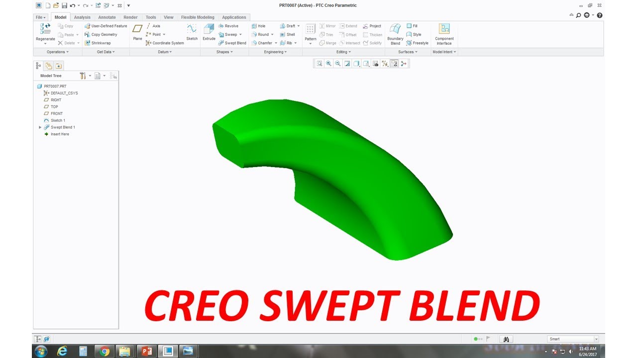637x358 pixels.
Task: Expand the Engineering group dropdown
Action: tap(275, 52)
